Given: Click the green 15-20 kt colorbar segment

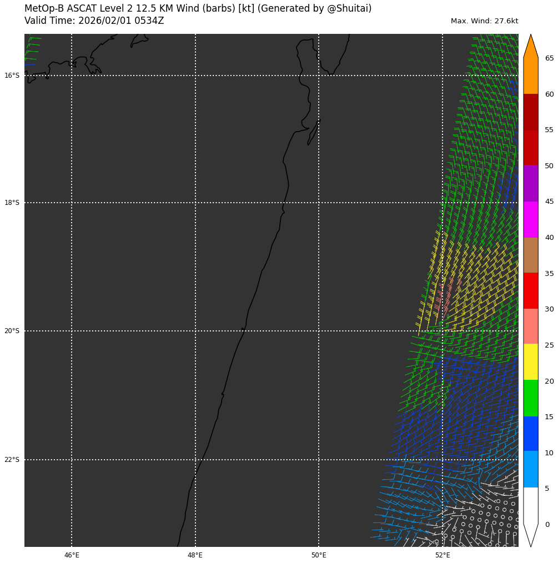Looking at the screenshot, I should tap(530, 398).
